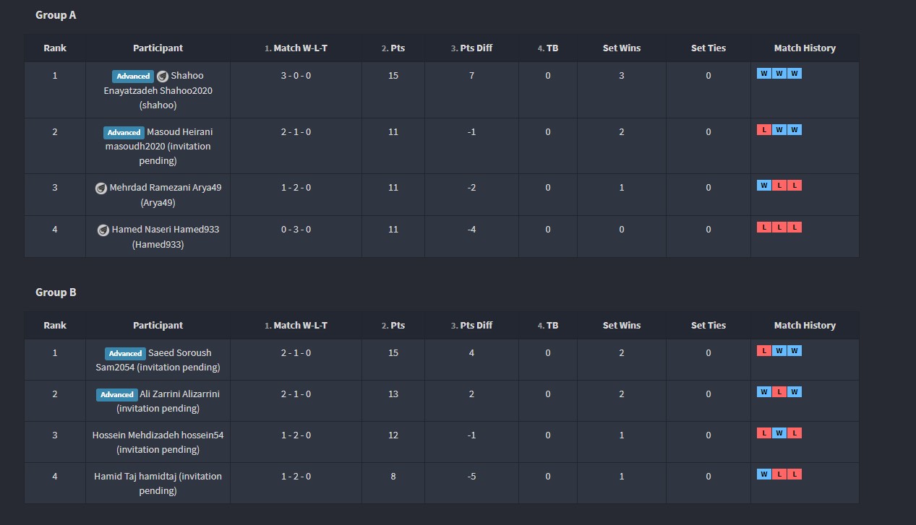Select Hamid Taj hamidtaj participant entry
Viewport: 916px width, 525px height.
[x=158, y=477]
